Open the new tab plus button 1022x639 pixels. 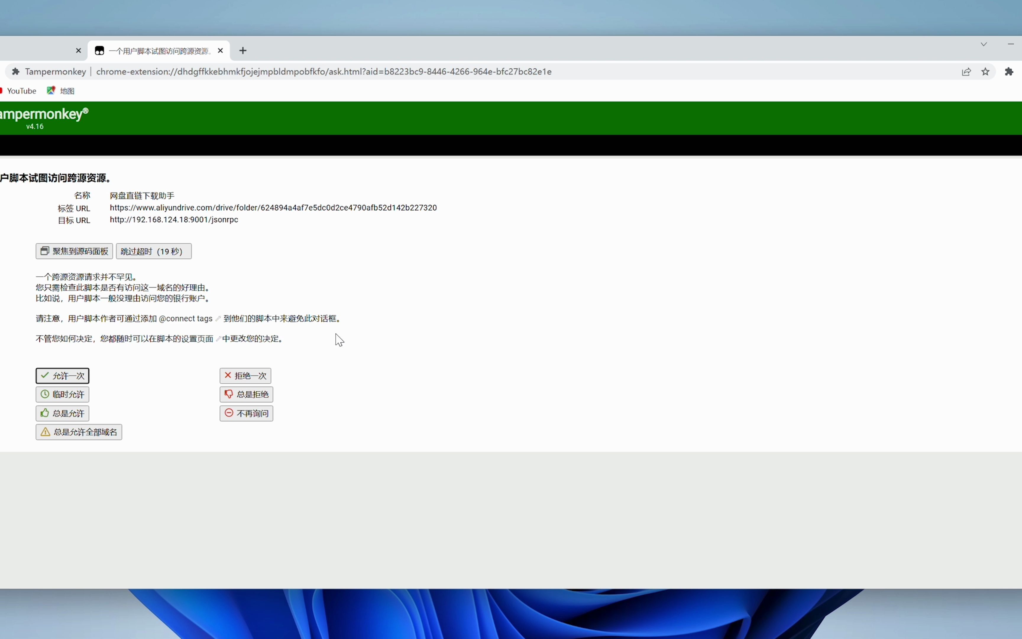point(243,51)
